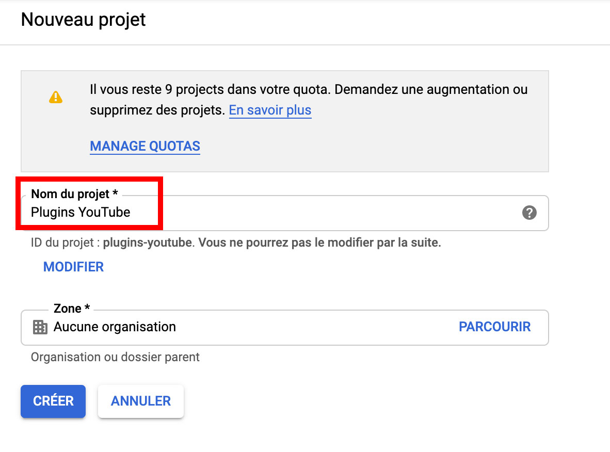The width and height of the screenshot is (610, 452).
Task: Open the 'En savoir plus' link
Action: (x=270, y=110)
